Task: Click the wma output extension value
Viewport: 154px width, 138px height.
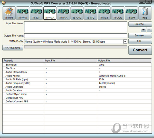Action: (x=101, y=65)
